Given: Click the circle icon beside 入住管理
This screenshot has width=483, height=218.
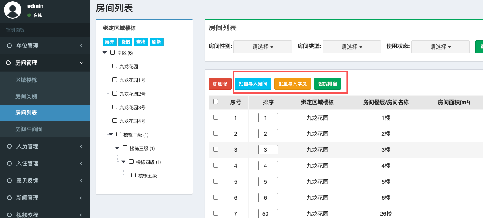Looking at the screenshot, I should [9, 163].
